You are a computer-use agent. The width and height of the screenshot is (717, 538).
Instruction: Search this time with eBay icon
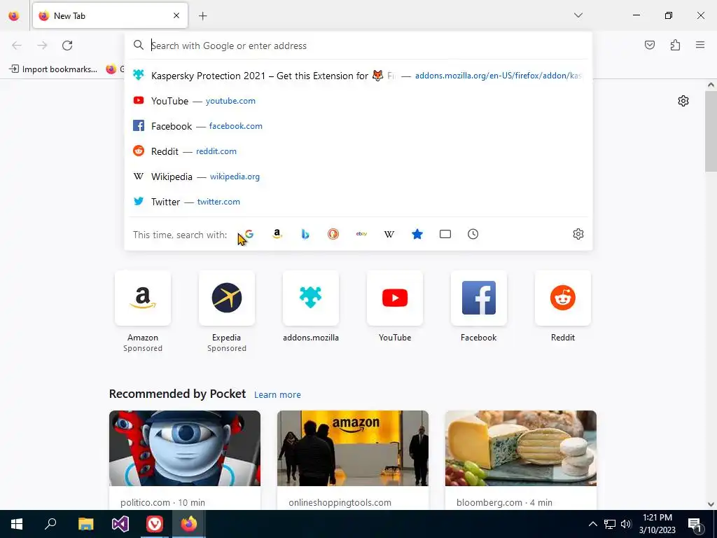point(361,234)
